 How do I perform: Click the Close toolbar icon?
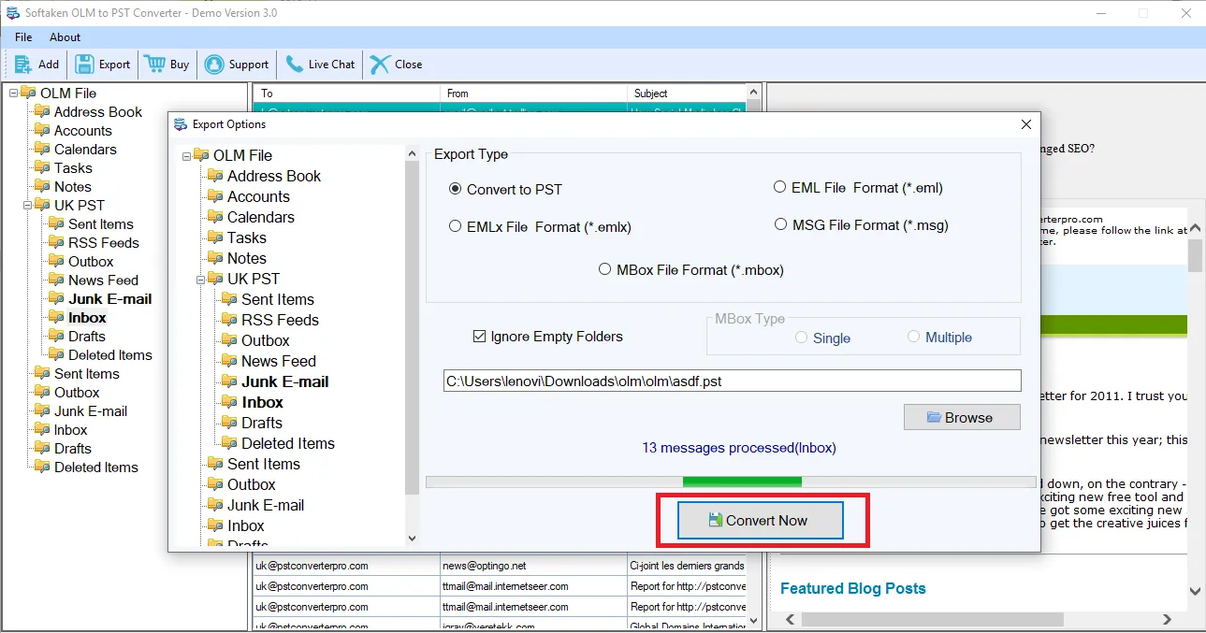coord(379,65)
